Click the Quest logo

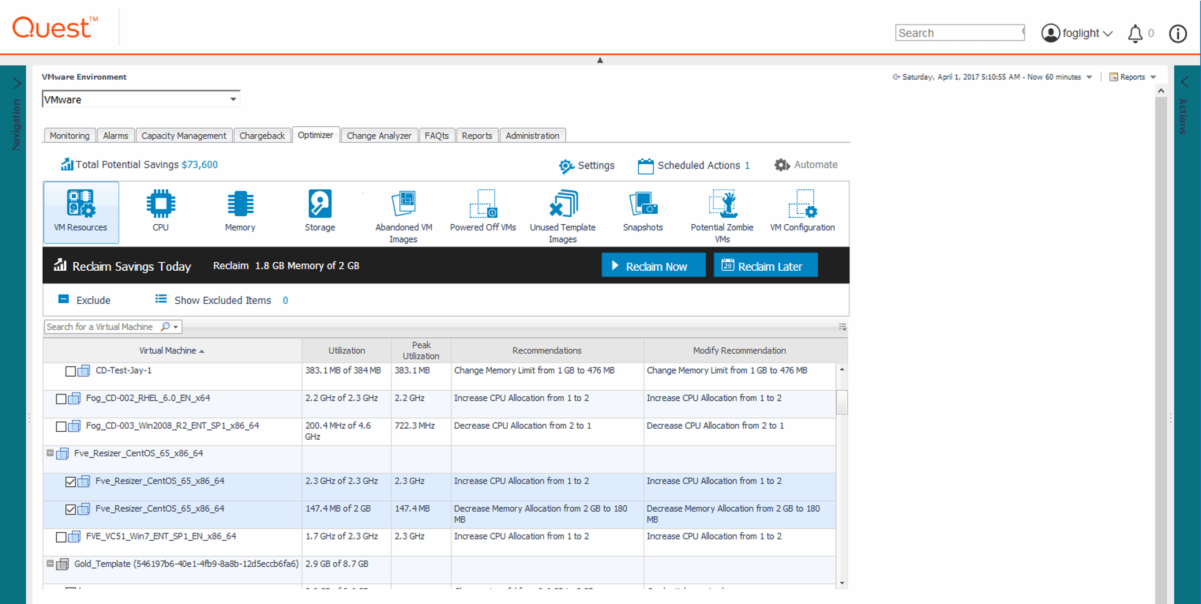pyautogui.click(x=55, y=28)
